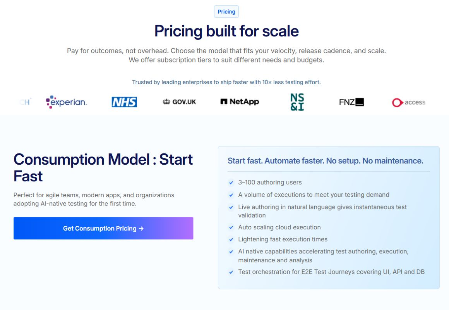This screenshot has width=449, height=310.
Task: Click the partially hidden logo at carousel start
Action: coord(25,102)
